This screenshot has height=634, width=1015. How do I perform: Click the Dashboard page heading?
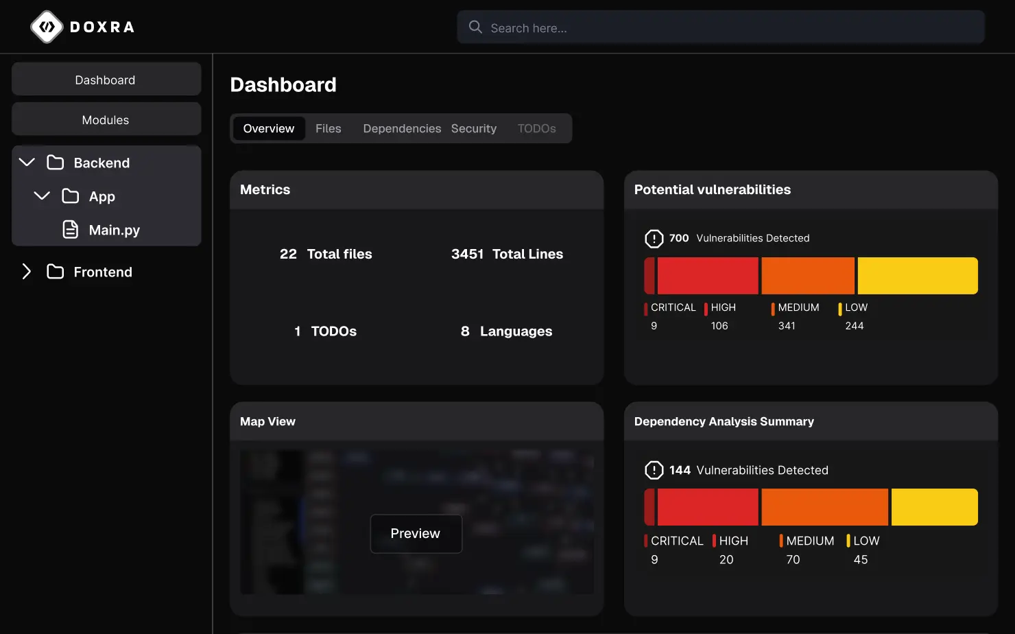click(x=283, y=84)
